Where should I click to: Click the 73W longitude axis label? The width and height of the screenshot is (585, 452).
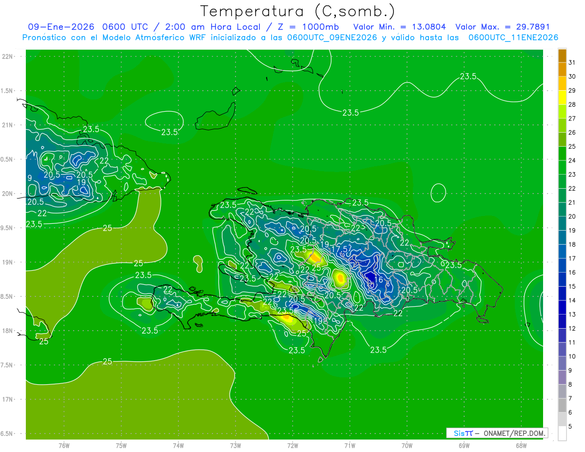[235, 445]
